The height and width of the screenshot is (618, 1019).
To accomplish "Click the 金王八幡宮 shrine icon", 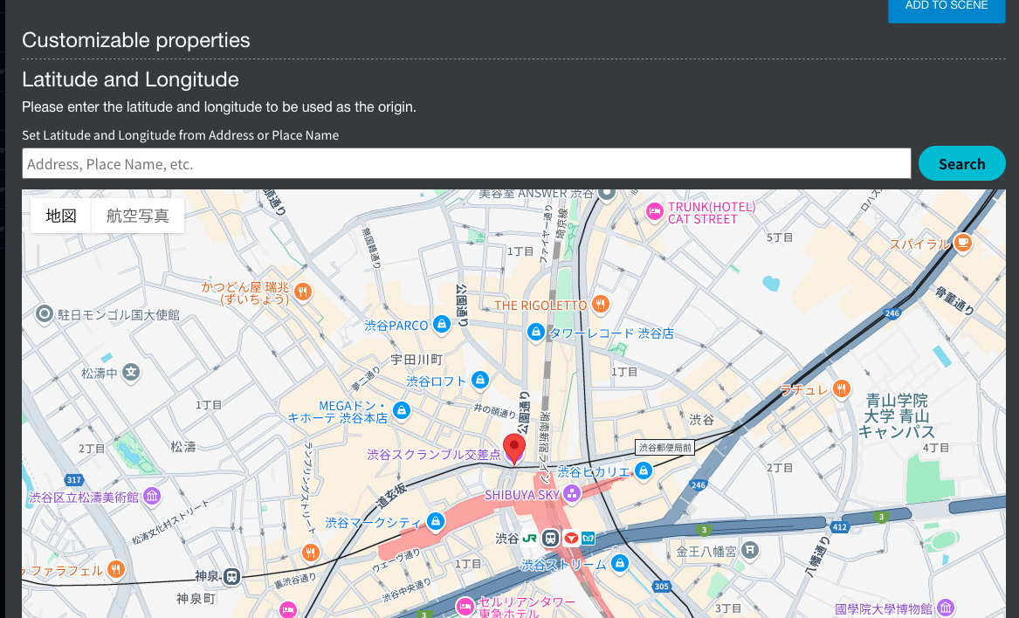I will click(750, 551).
